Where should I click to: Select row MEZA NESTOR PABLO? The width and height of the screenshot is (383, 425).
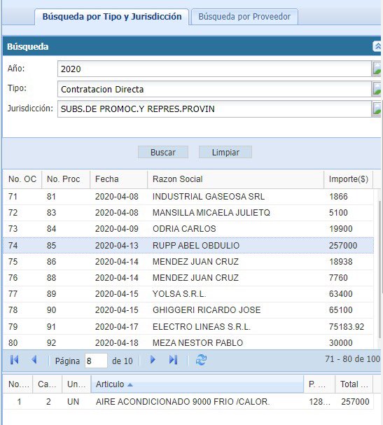[188, 343]
